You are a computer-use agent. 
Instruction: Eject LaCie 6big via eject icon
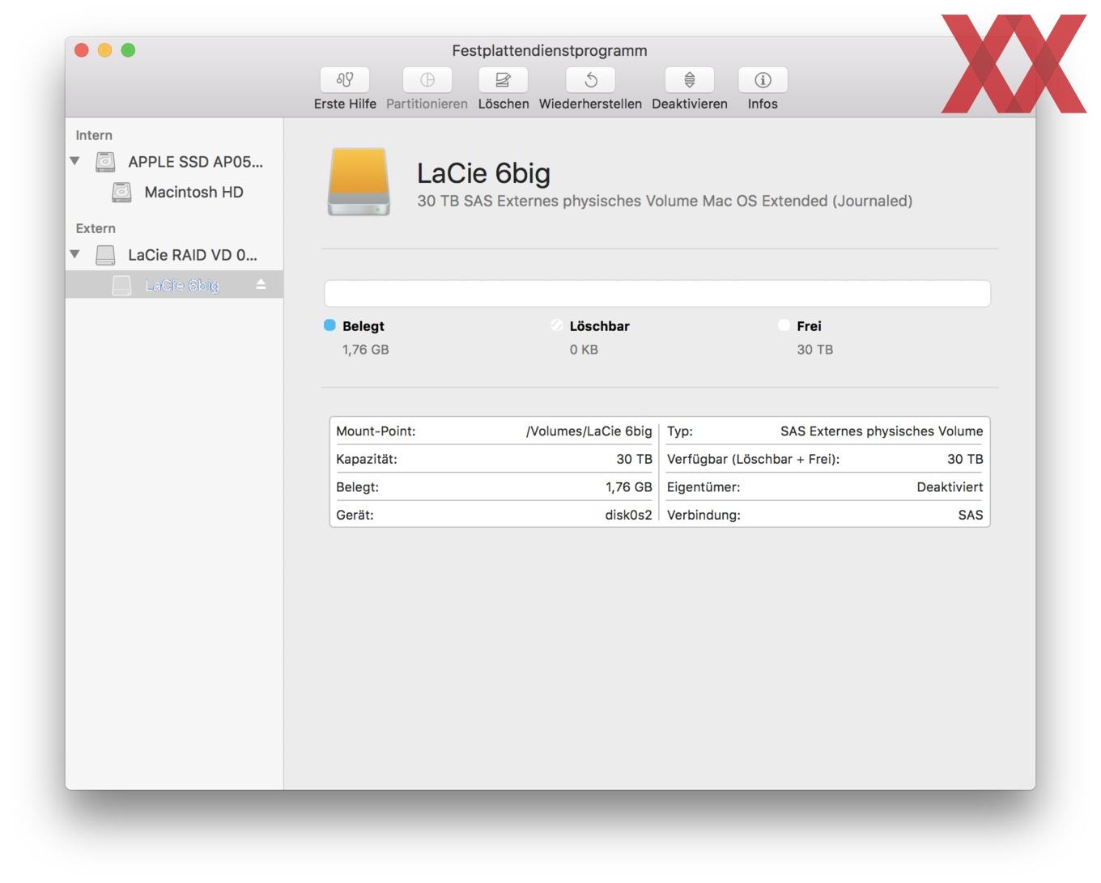[x=261, y=284]
